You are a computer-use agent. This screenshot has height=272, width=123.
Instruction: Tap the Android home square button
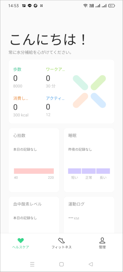point(61,264)
